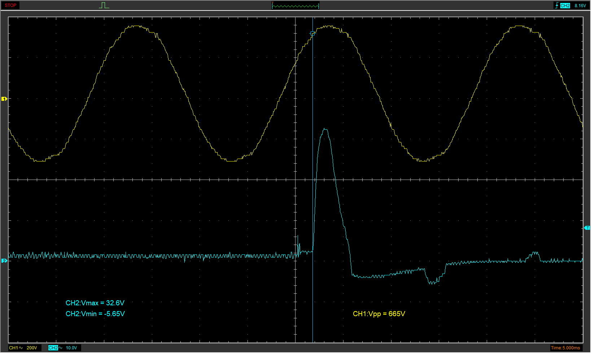The width and height of the screenshot is (591, 353).
Task: Click the yellow channel 1 ground marker
Action: click(4, 99)
